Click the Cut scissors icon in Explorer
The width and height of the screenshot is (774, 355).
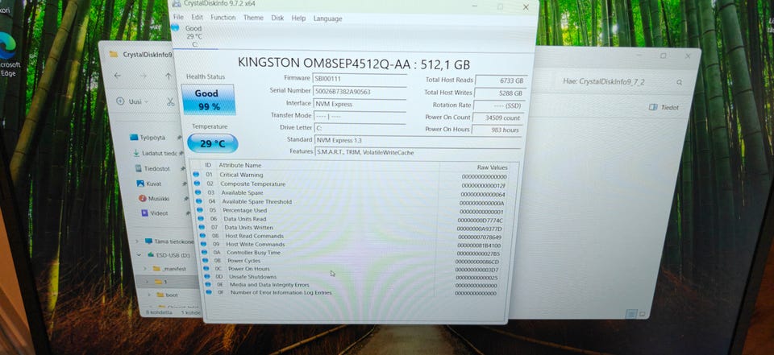point(171,102)
